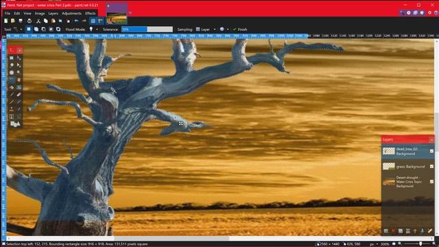Hide Desert drought Background layer
The width and height of the screenshot is (439, 247).
pyautogui.click(x=431, y=181)
